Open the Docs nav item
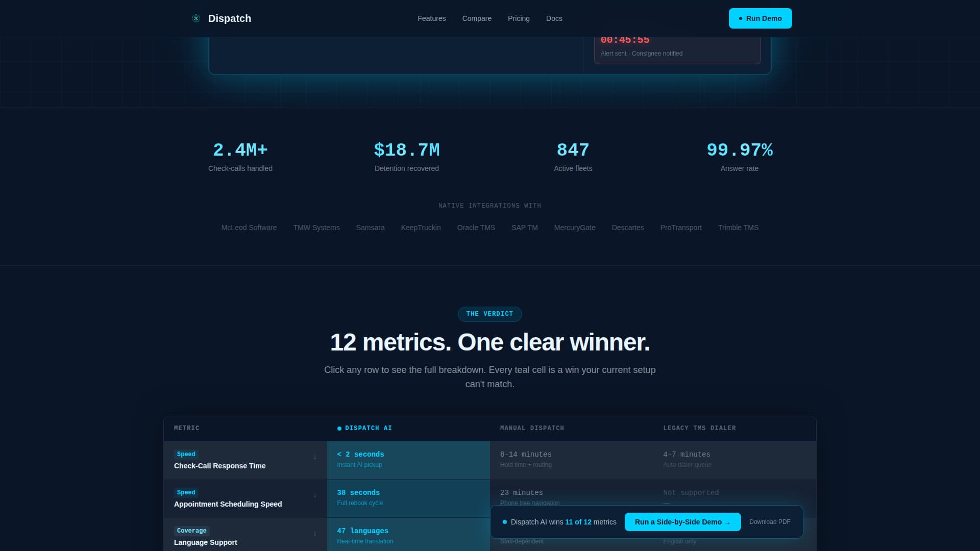 [x=554, y=18]
